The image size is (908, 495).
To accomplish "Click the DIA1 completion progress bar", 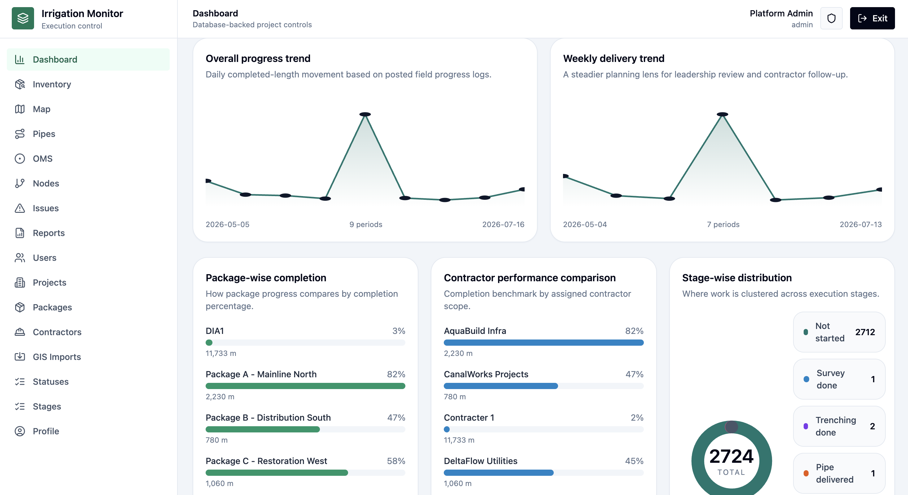I will 305,343.
